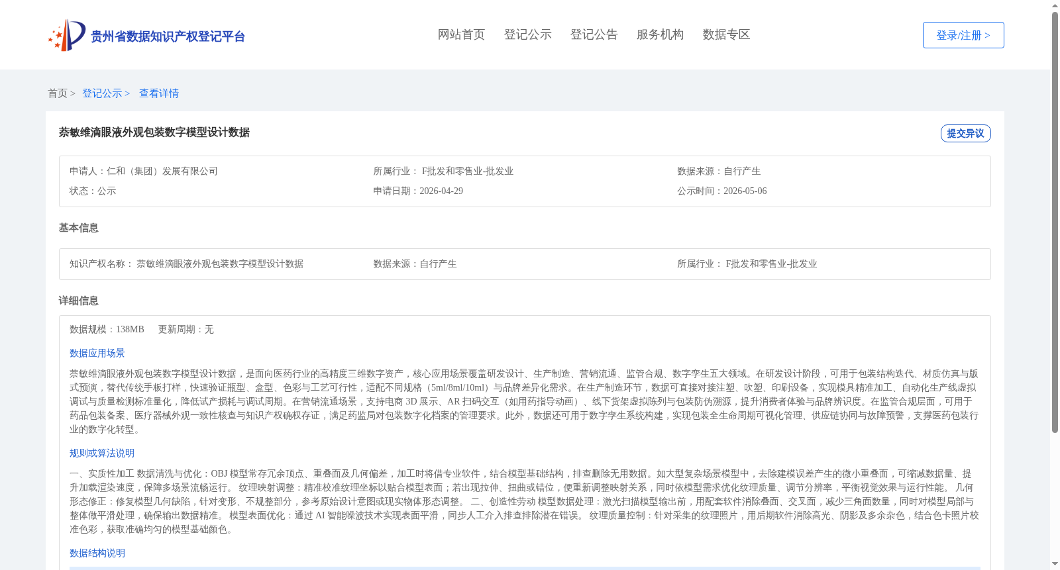
Task: Click 数据来源：自行产生 in summary box
Action: click(x=719, y=171)
